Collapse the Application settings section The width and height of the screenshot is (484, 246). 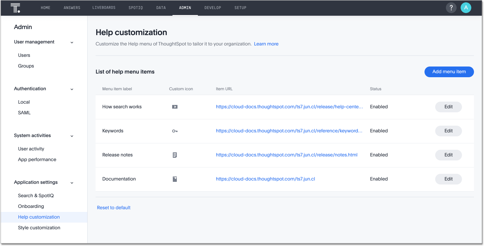point(72,182)
